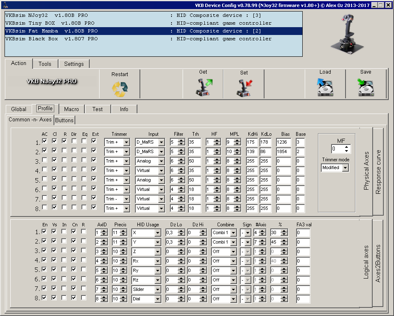Click MPL spinner for physical axis 2

(x=237, y=151)
